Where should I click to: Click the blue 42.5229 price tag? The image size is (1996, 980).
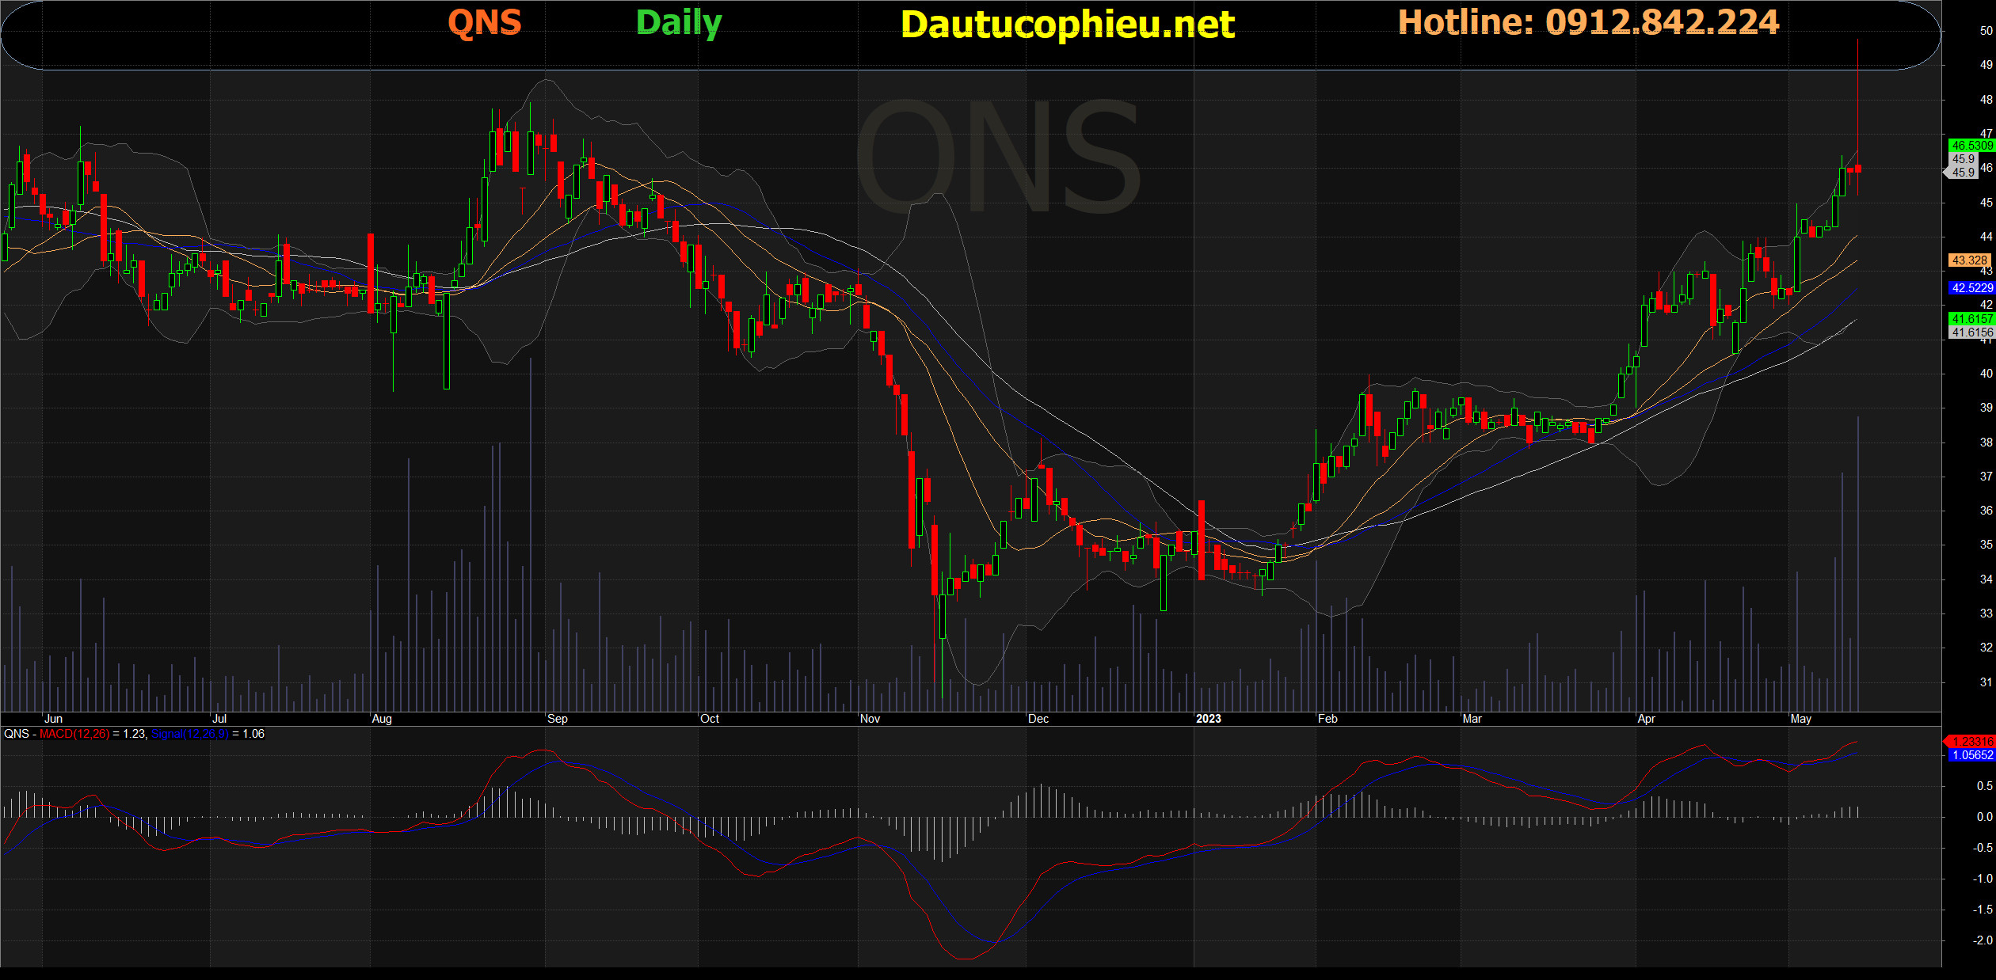pyautogui.click(x=1971, y=288)
